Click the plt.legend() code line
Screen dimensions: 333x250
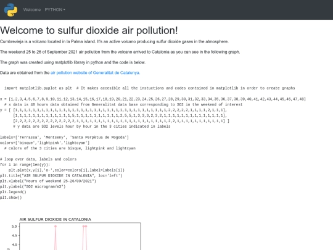point(13,192)
